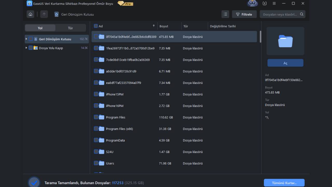Expand the Dosya Yolu Kayıp tree node

coord(26,48)
